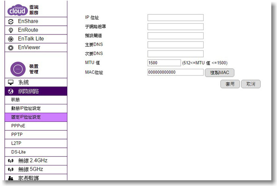
Task: Click the wireless signal icon for 2.4GHz
Action: pyautogui.click(x=11, y=161)
